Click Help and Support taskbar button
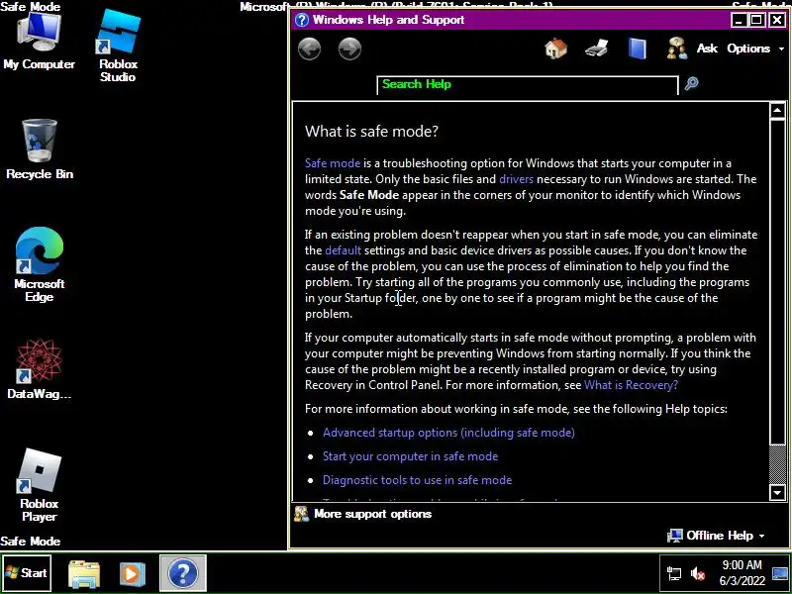The width and height of the screenshot is (792, 594). pos(183,573)
